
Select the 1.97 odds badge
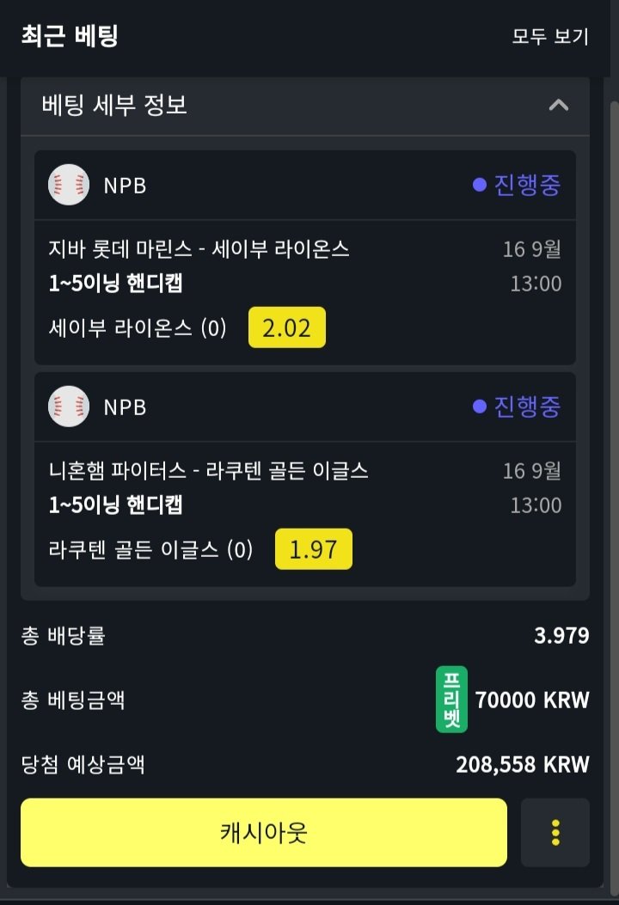coord(314,549)
